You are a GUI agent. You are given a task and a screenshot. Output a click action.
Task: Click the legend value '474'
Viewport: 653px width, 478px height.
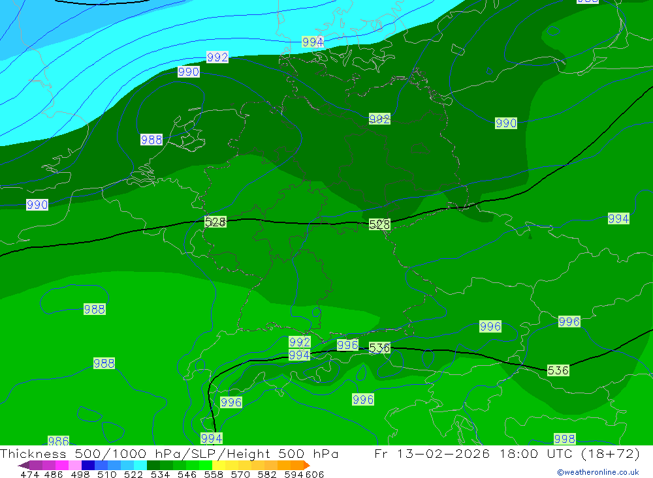[x=29, y=475]
